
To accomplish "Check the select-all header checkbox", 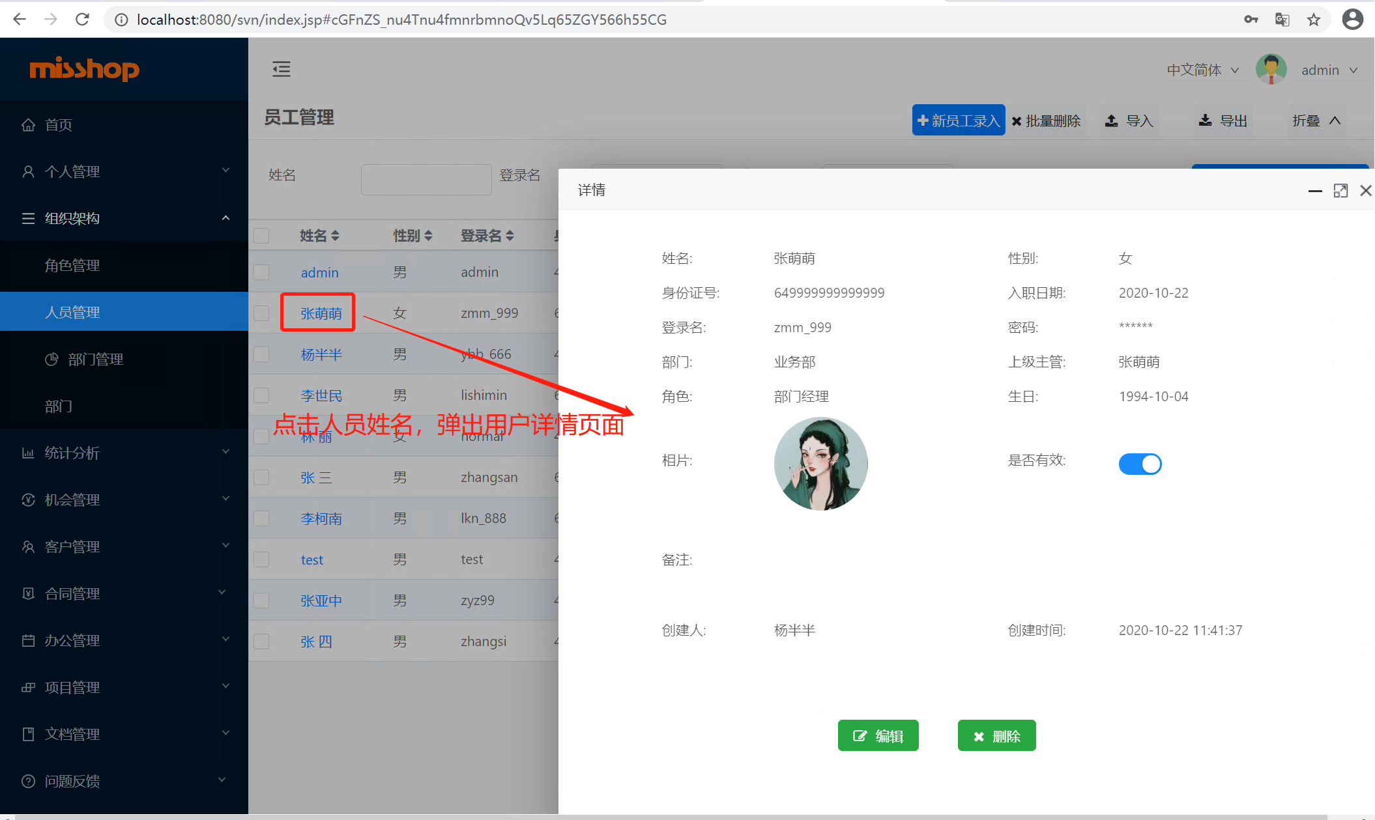I will 261,236.
